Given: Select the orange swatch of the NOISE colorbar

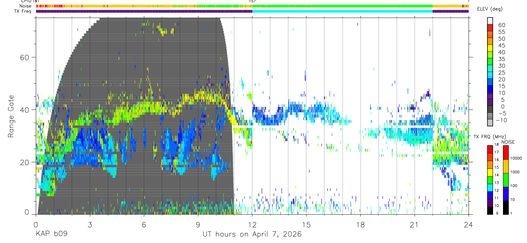Looking at the screenshot, I should point(506,166).
